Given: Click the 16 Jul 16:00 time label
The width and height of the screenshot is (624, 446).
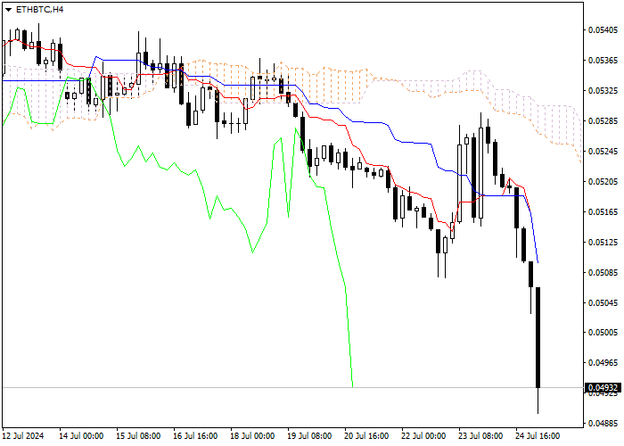Looking at the screenshot, I should pyautogui.click(x=195, y=435).
